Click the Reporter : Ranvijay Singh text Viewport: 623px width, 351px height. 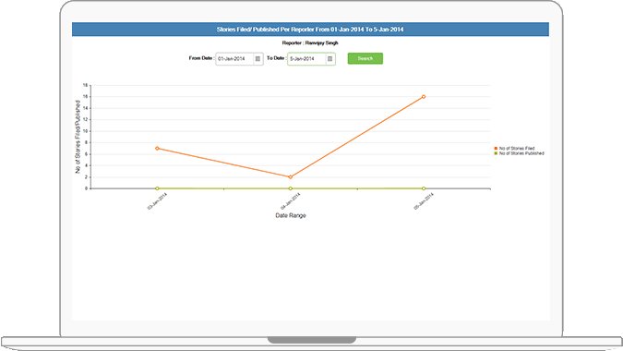click(310, 42)
